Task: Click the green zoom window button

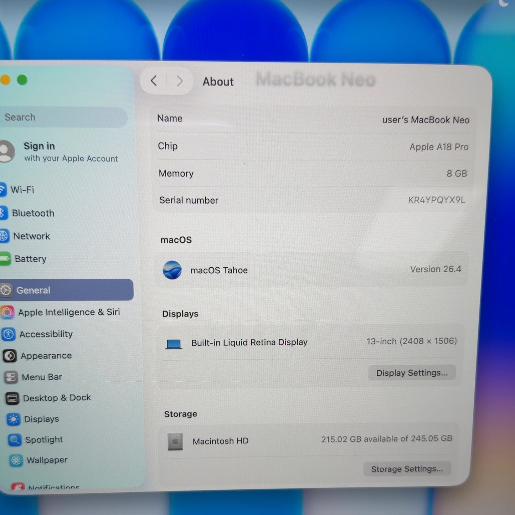Action: [22, 80]
